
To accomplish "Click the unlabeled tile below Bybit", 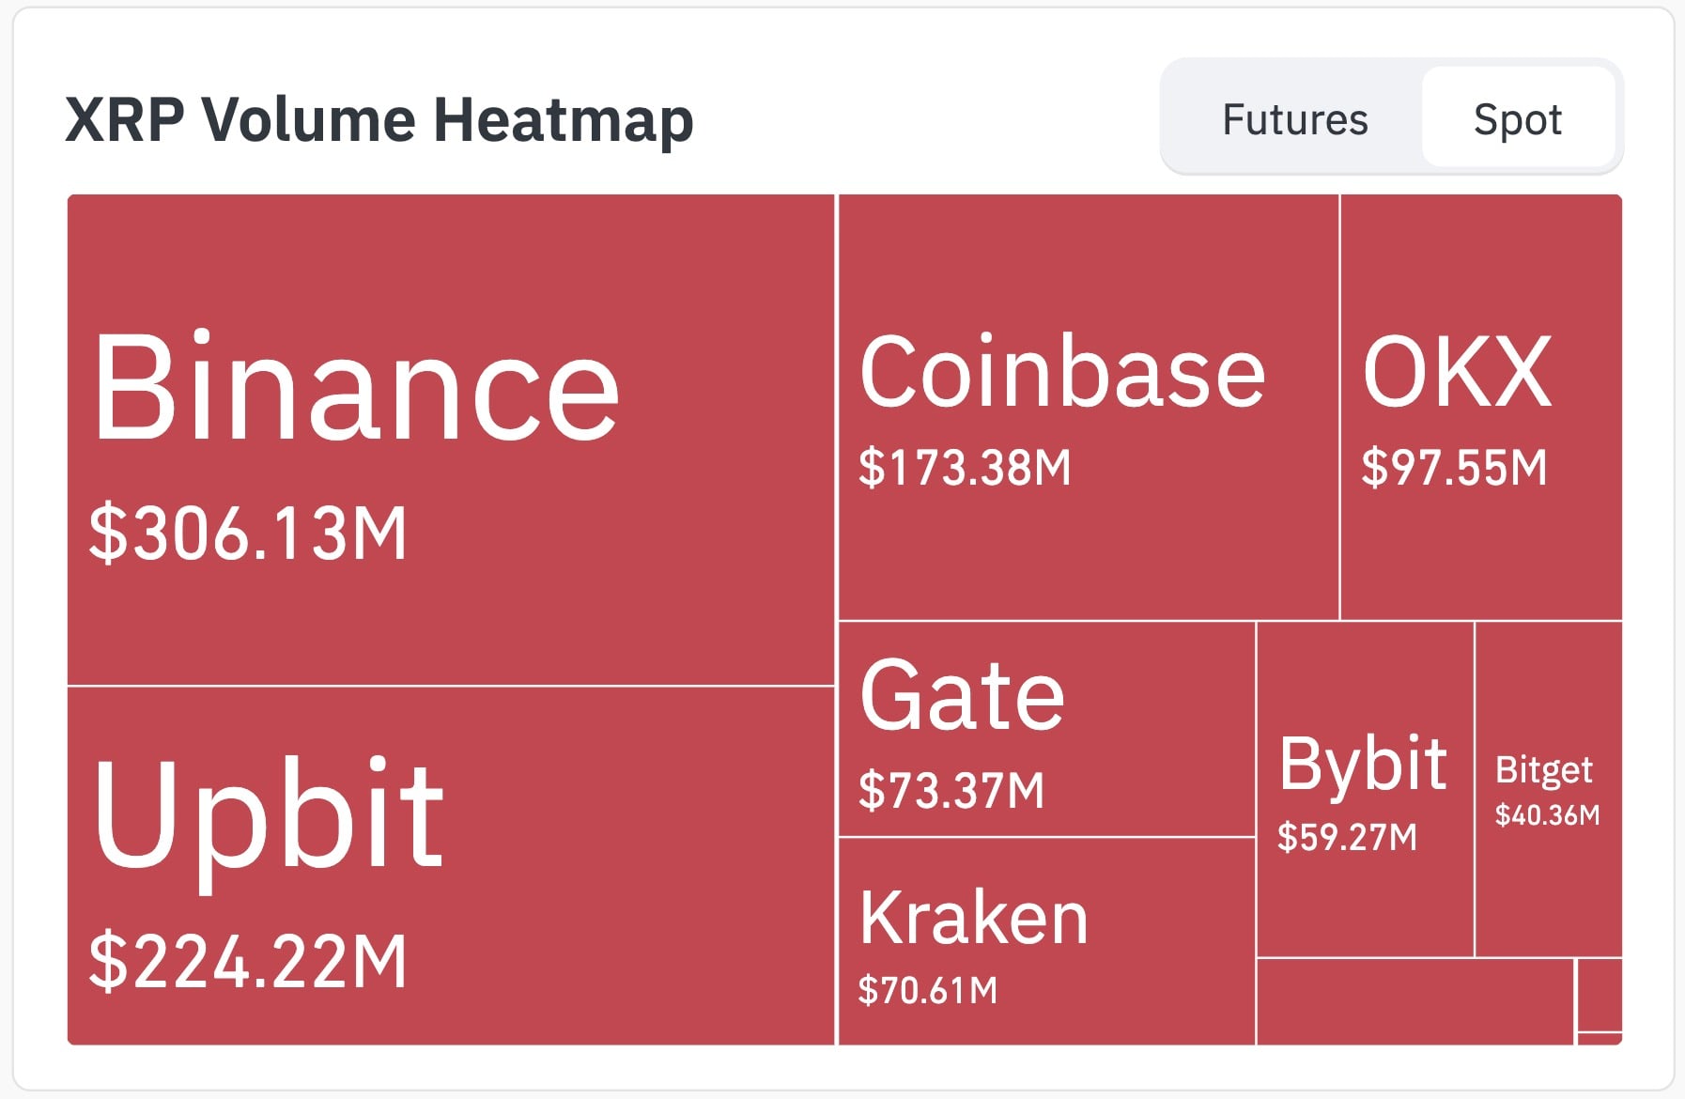I will click(1415, 1002).
